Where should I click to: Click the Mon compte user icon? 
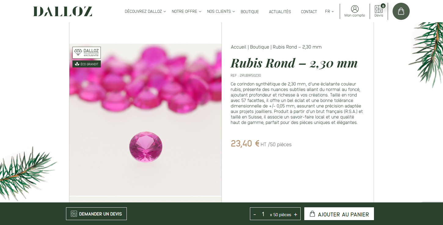355,9
